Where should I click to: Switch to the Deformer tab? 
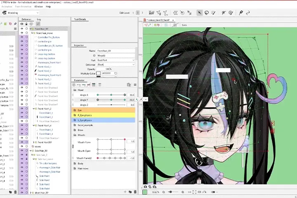coord(26,19)
